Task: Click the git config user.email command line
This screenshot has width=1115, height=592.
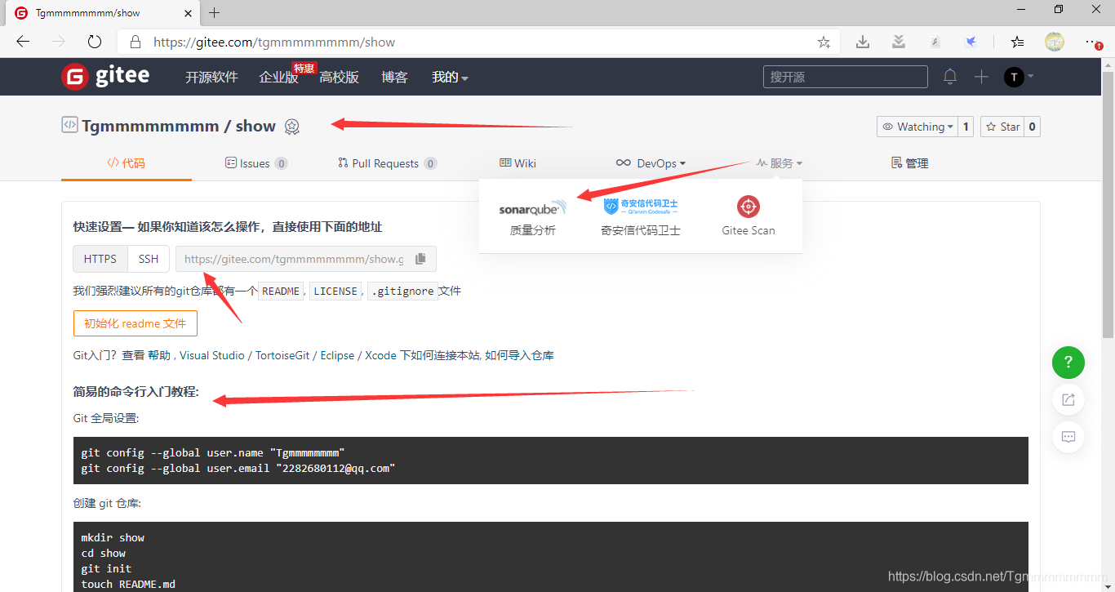Action: [x=238, y=468]
